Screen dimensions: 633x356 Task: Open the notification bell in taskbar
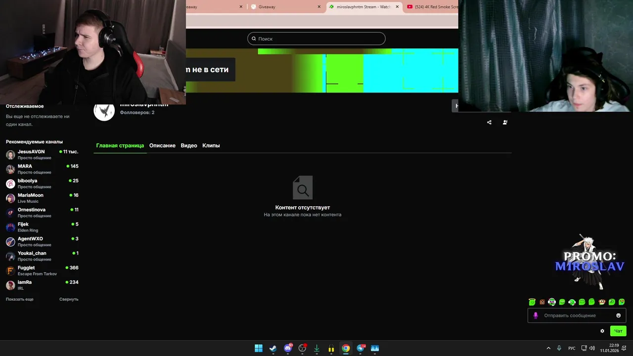(624, 348)
